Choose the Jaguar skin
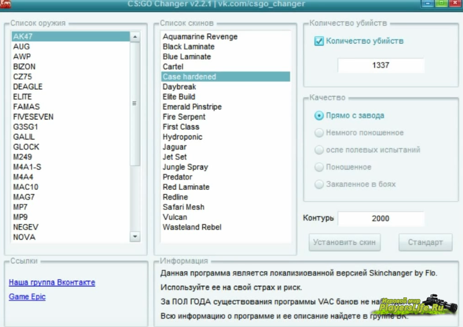This screenshot has width=463, height=327. coord(226,147)
